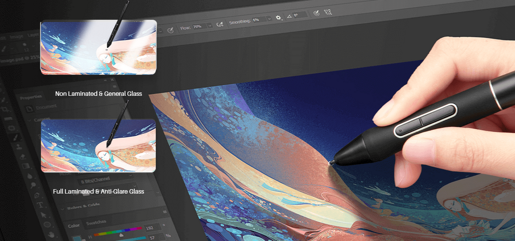Image resolution: width=515 pixels, height=241 pixels.
Task: Select the Type (T) tool
Action: [40, 205]
